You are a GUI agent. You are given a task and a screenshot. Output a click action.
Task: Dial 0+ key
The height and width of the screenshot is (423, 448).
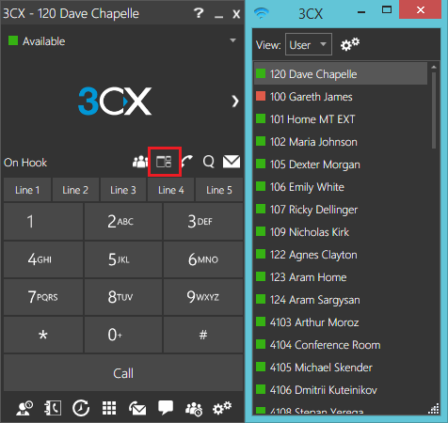tap(123, 335)
